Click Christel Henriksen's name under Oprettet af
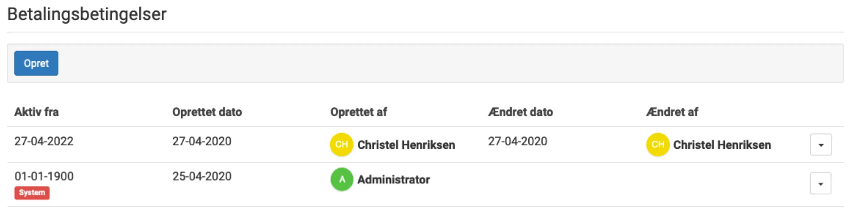857x220 pixels. (407, 145)
